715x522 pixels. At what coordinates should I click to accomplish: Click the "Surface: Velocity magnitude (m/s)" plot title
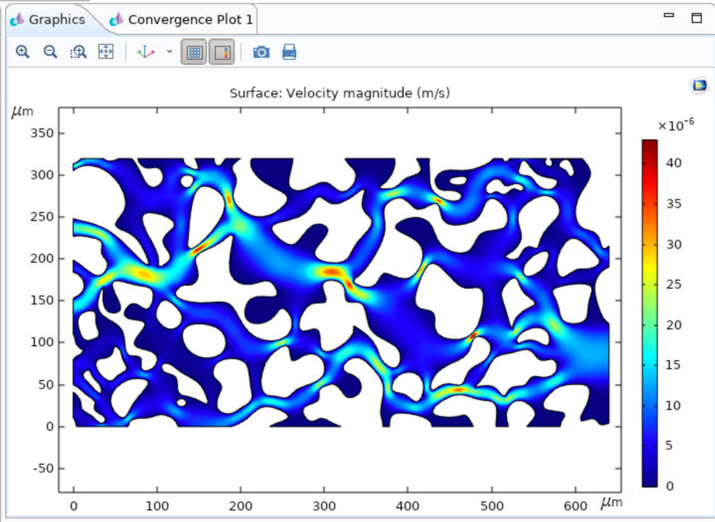(339, 93)
